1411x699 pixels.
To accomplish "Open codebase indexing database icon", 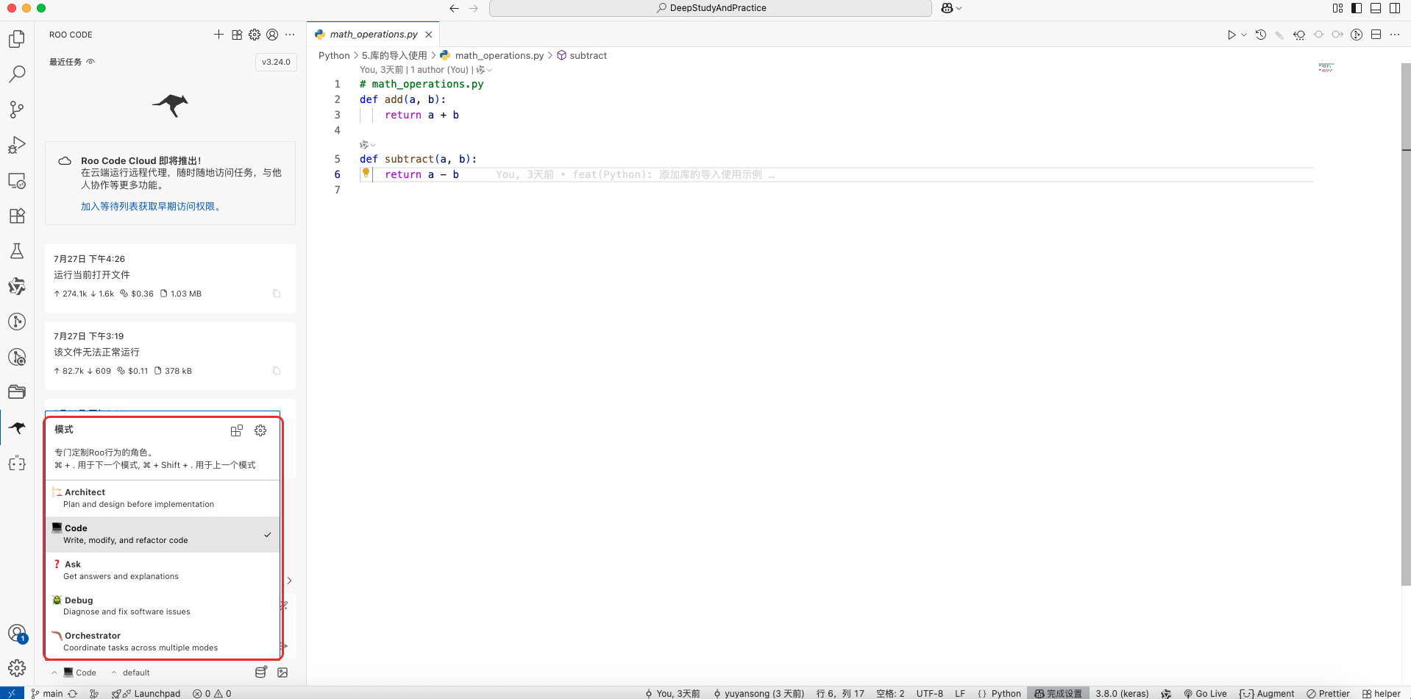I will 260,673.
